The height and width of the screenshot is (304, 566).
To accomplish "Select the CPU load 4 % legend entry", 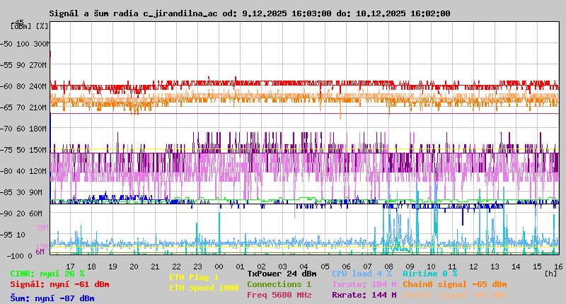I will coord(362,274).
